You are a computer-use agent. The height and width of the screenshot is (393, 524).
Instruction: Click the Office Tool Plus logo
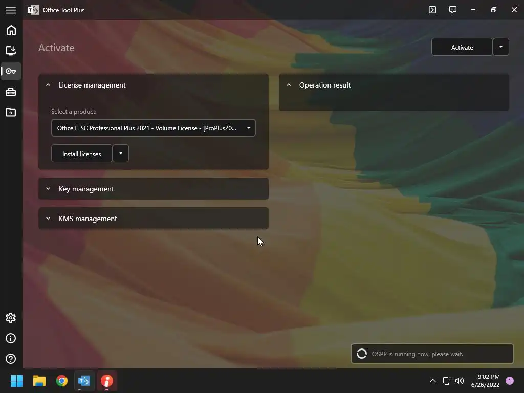pos(33,10)
